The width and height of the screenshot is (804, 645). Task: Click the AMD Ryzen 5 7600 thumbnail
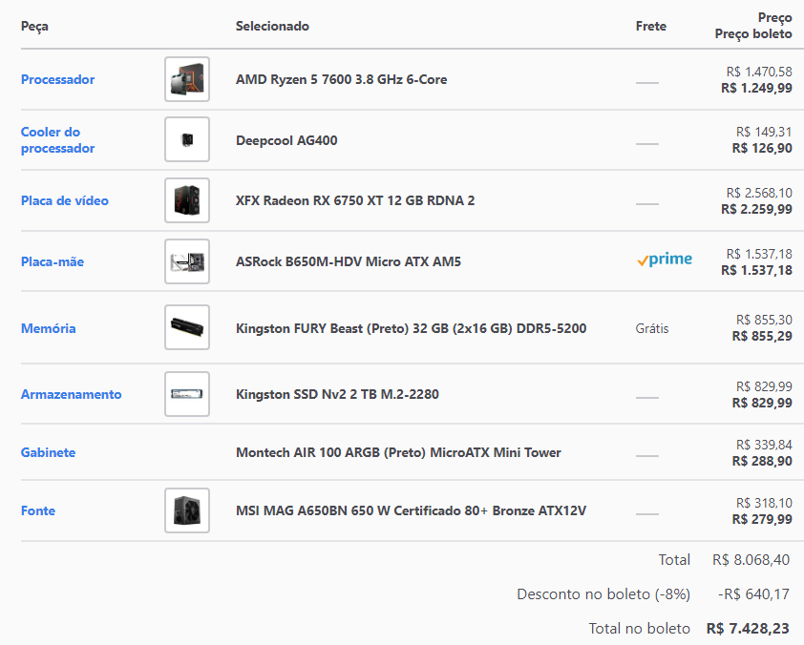tap(187, 79)
